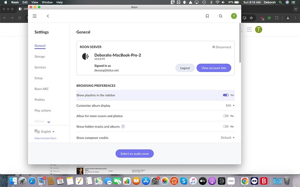Open the Edit menu in the menu bar

click(x=25, y=2)
